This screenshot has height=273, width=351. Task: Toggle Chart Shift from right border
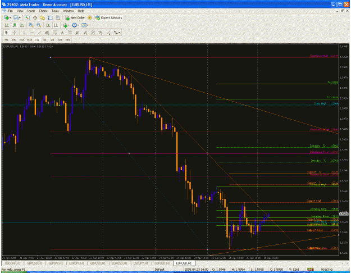[56, 25]
